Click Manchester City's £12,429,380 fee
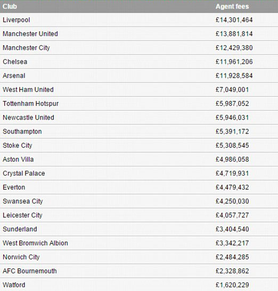The width and height of the screenshot is (278, 291). point(234,48)
